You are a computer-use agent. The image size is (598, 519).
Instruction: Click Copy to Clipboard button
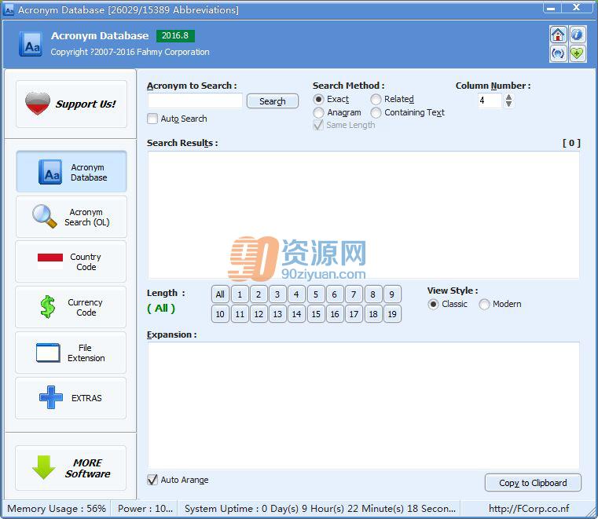(x=533, y=483)
